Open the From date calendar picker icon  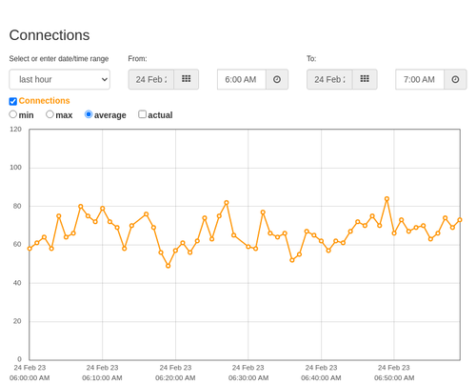point(187,79)
